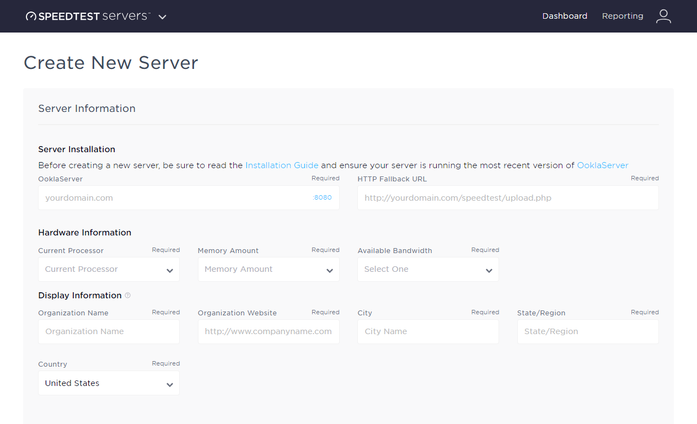The height and width of the screenshot is (424, 697).
Task: Focus the Organization Name input field
Action: tap(109, 331)
